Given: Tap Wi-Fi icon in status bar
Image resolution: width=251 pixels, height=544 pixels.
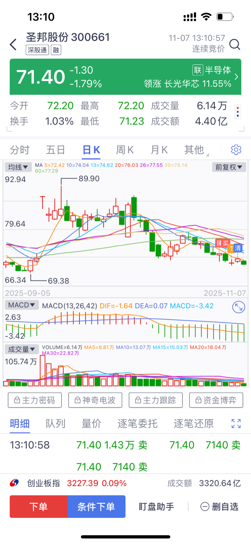Looking at the screenshot, I should click(x=206, y=17).
